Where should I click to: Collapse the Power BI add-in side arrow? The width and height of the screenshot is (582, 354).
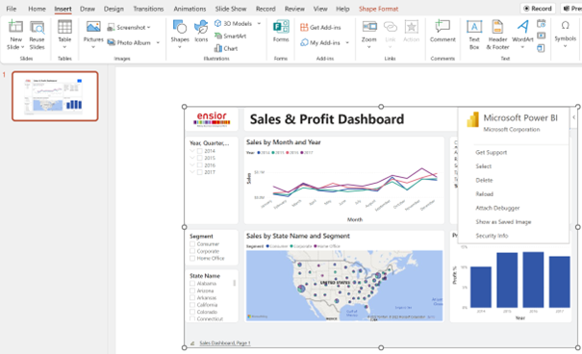click(574, 117)
